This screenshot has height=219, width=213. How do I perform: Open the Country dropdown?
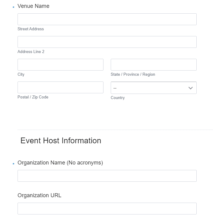pyautogui.click(x=153, y=88)
